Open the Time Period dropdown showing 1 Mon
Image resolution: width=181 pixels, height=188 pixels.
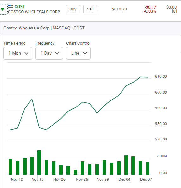pos(18,53)
